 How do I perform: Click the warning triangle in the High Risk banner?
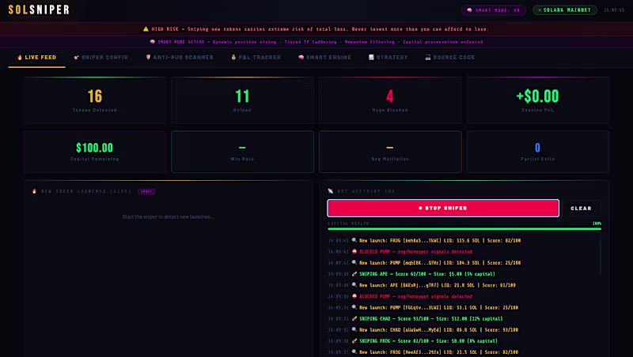(146, 29)
